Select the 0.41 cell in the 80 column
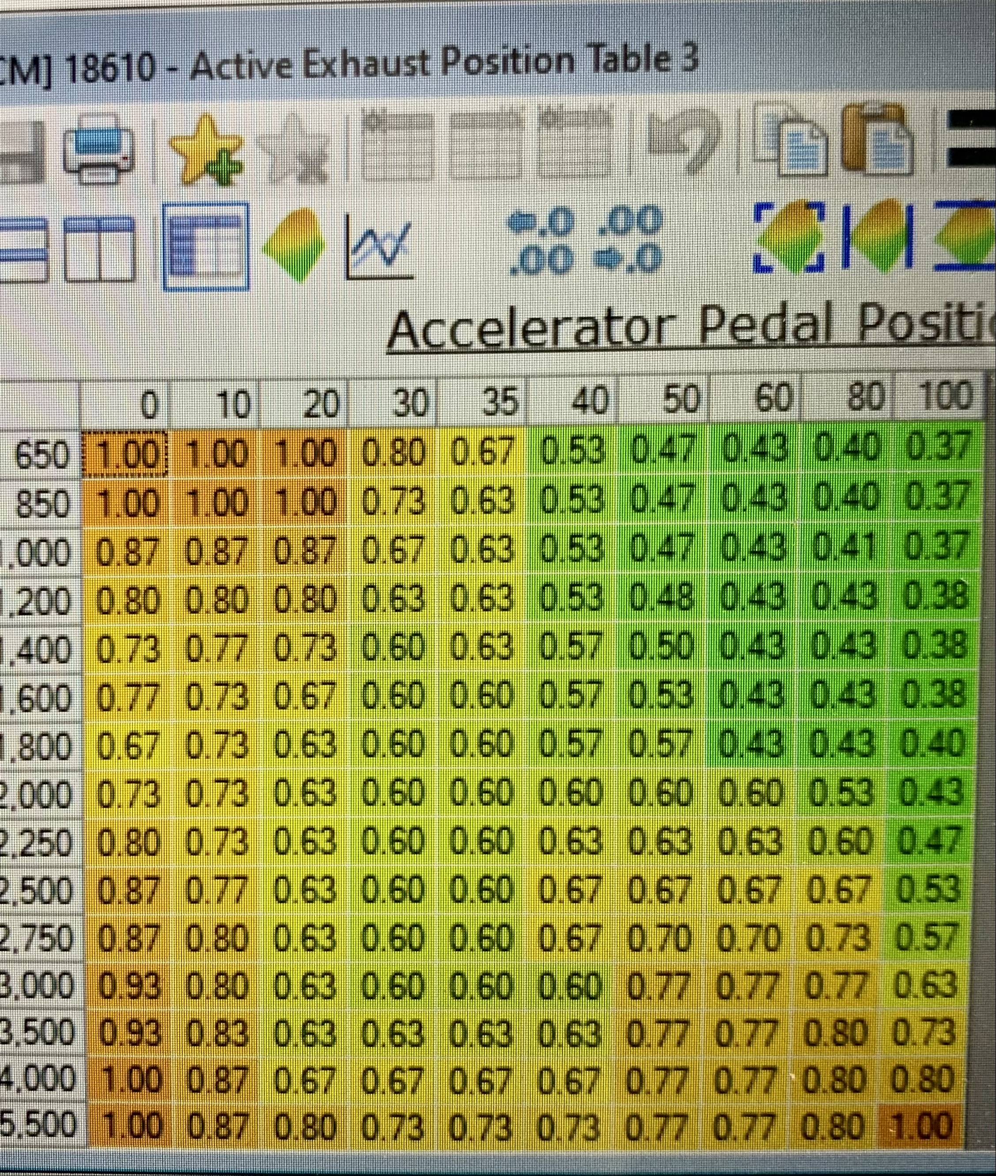Viewport: 996px width, 1176px height. (844, 547)
